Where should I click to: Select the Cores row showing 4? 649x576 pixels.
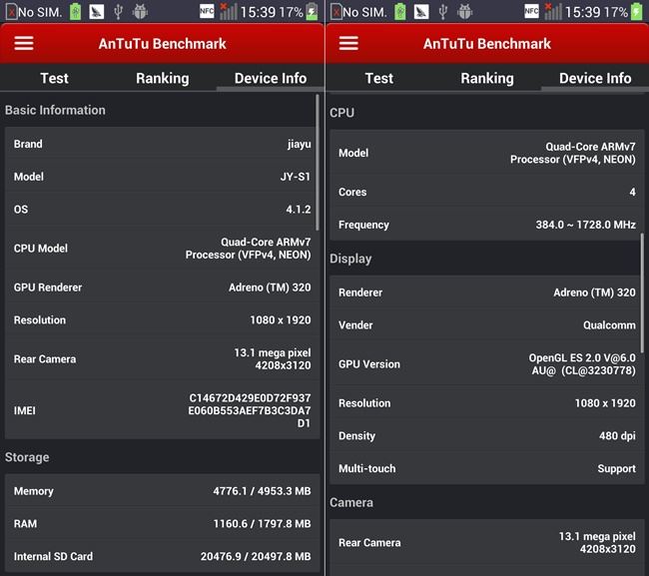point(487,192)
